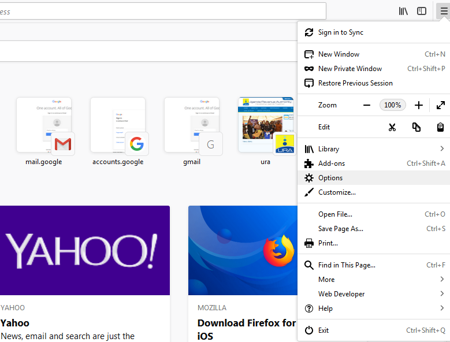This screenshot has height=342, width=450.
Task: Click the Library toolbar icon
Action: click(x=403, y=11)
